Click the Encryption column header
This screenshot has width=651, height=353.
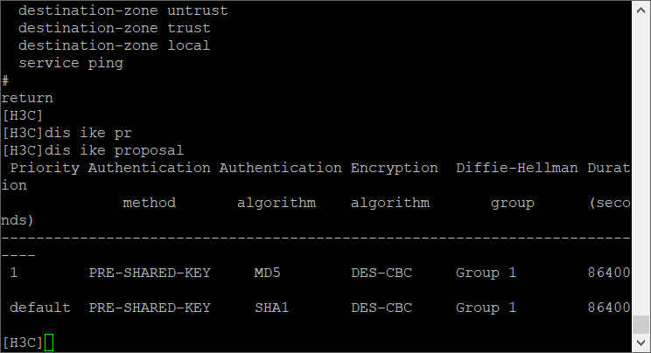[395, 168]
